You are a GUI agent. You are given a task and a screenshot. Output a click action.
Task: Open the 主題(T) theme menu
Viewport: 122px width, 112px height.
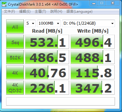[40, 11]
